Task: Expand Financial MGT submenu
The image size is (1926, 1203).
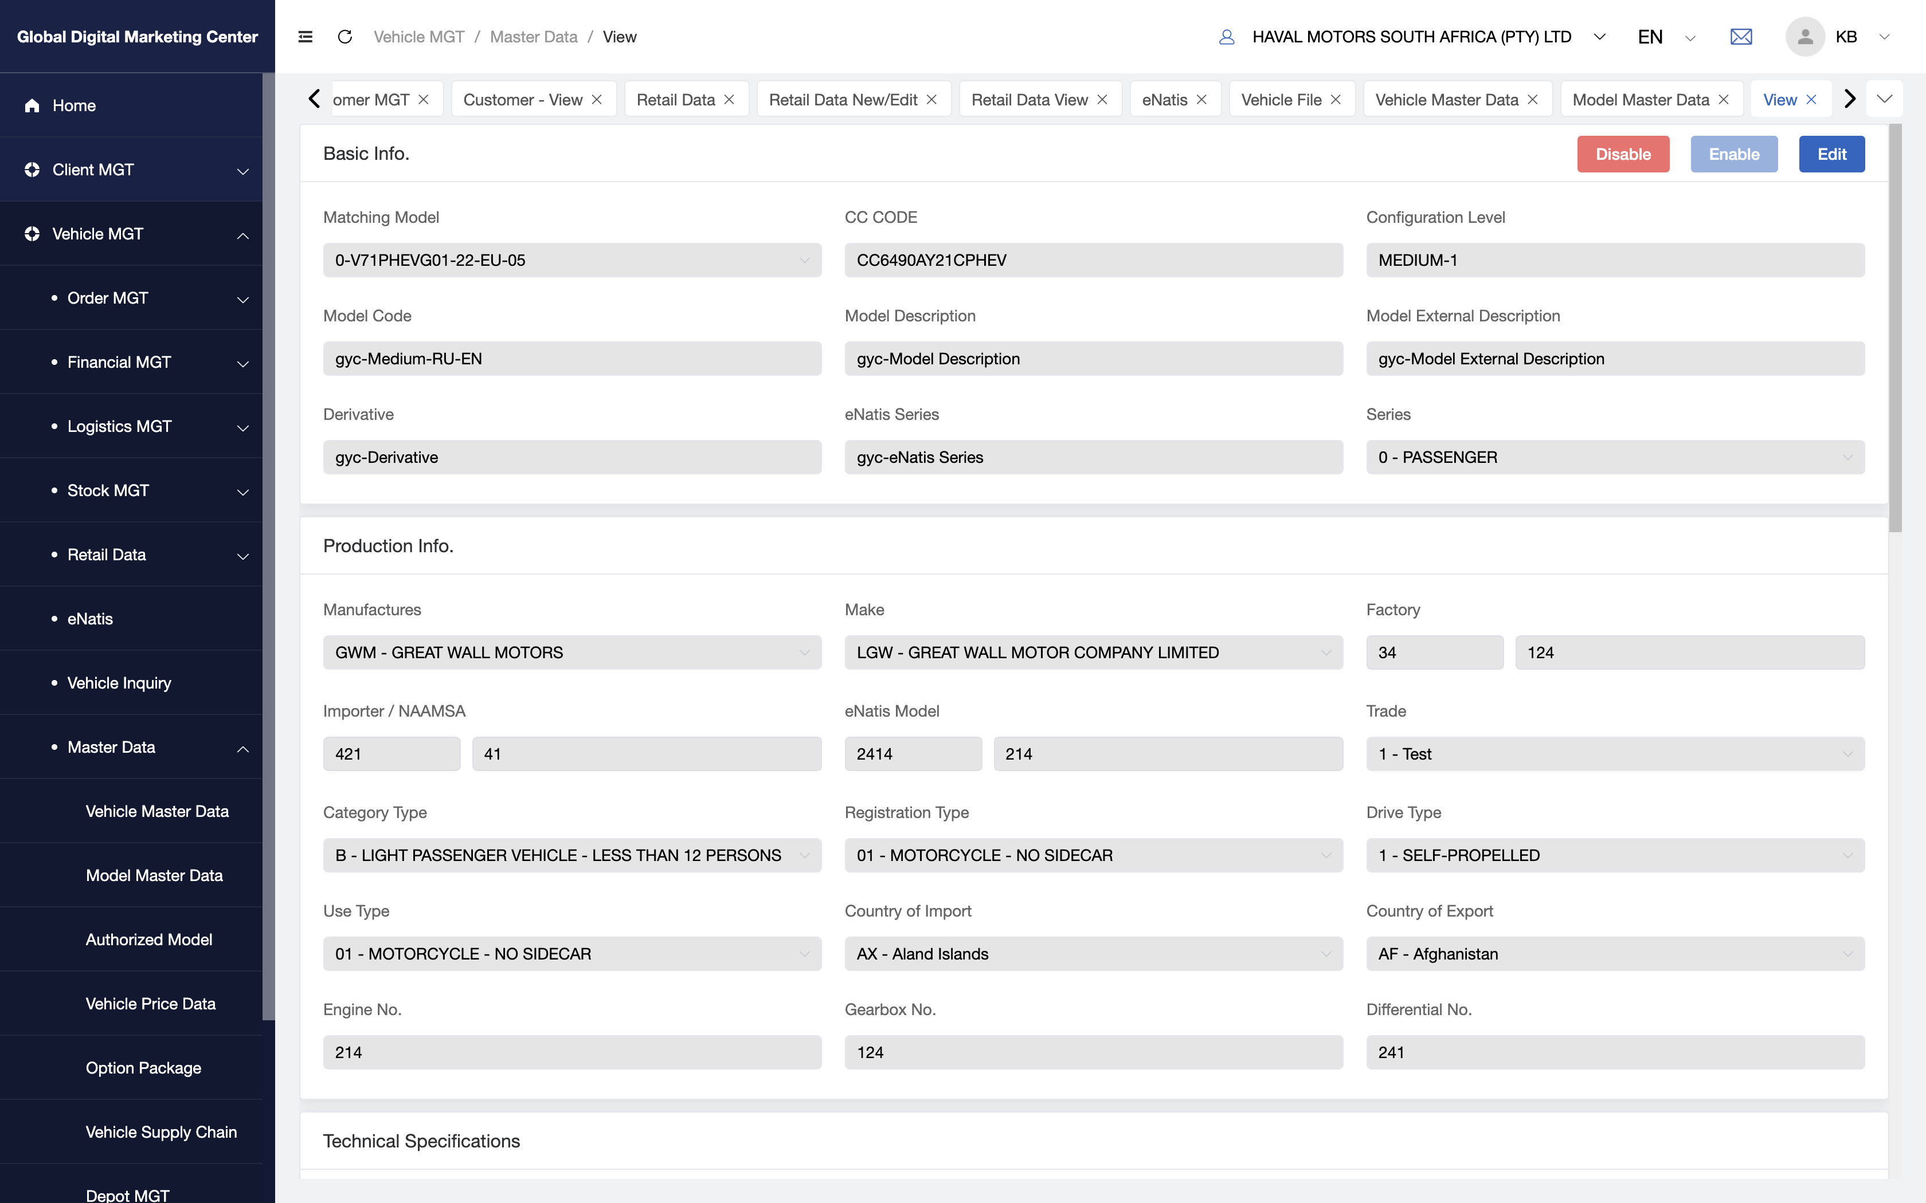Action: 244,364
